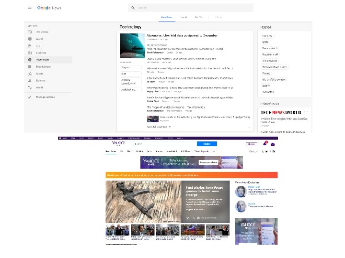Select the Politics tab on Yahoo News

pyautogui.click(x=139, y=151)
